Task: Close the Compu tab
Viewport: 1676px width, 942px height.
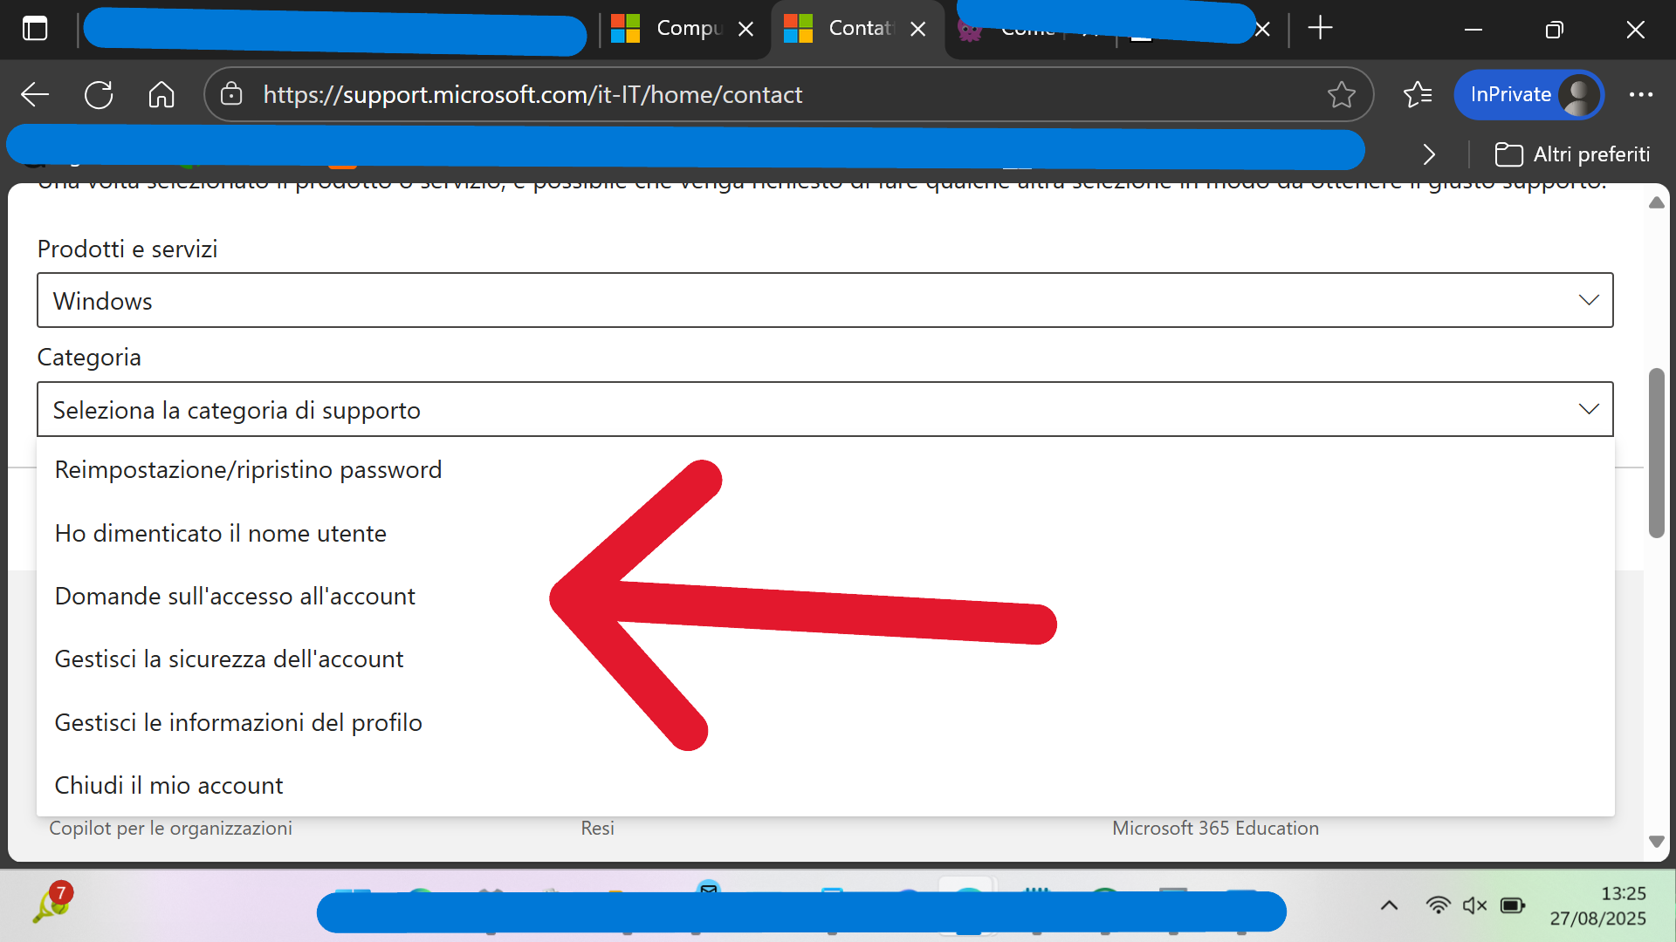Action: (746, 29)
